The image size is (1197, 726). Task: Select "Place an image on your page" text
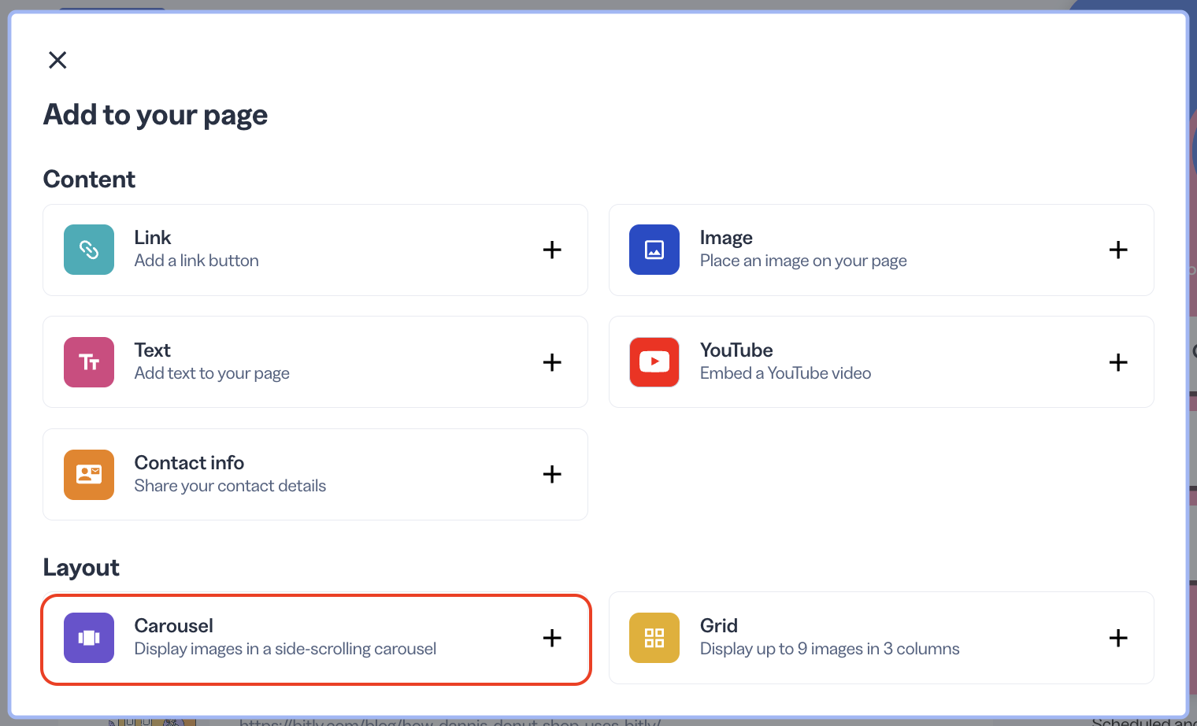[803, 261]
